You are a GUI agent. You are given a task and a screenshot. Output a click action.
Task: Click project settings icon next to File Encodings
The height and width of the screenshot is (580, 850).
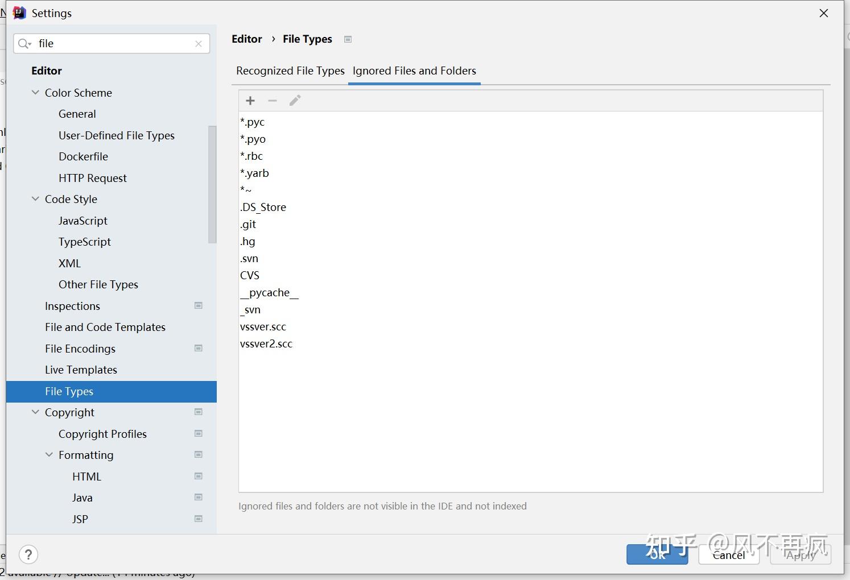[199, 349]
